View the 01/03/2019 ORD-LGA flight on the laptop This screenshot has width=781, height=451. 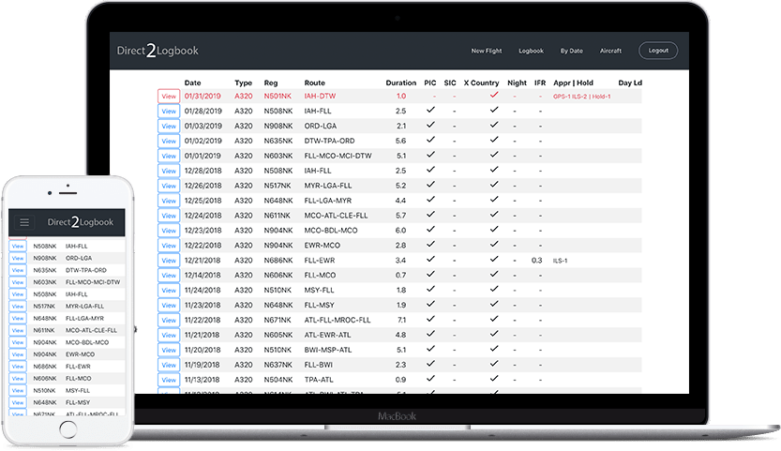pos(169,126)
